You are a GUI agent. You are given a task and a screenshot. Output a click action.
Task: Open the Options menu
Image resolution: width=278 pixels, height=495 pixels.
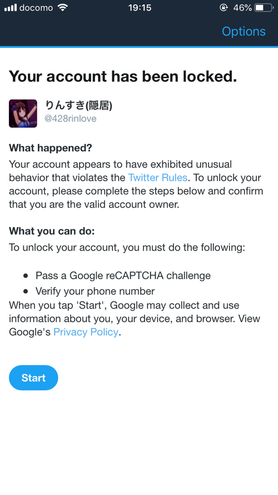(244, 32)
